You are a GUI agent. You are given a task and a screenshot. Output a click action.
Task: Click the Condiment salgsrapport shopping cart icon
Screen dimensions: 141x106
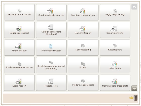(x=82, y=11)
